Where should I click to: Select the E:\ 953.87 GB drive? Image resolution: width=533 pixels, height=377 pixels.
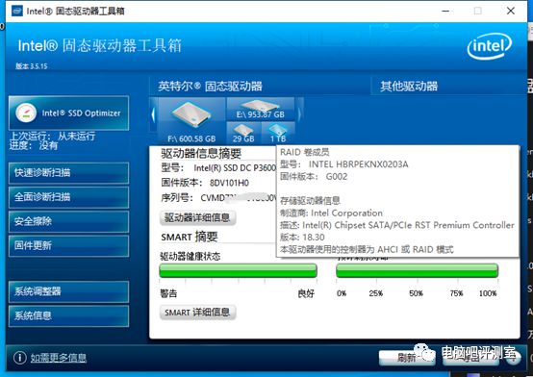click(x=261, y=109)
